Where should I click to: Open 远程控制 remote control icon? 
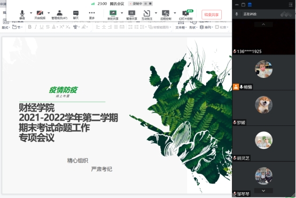(x=166, y=15)
